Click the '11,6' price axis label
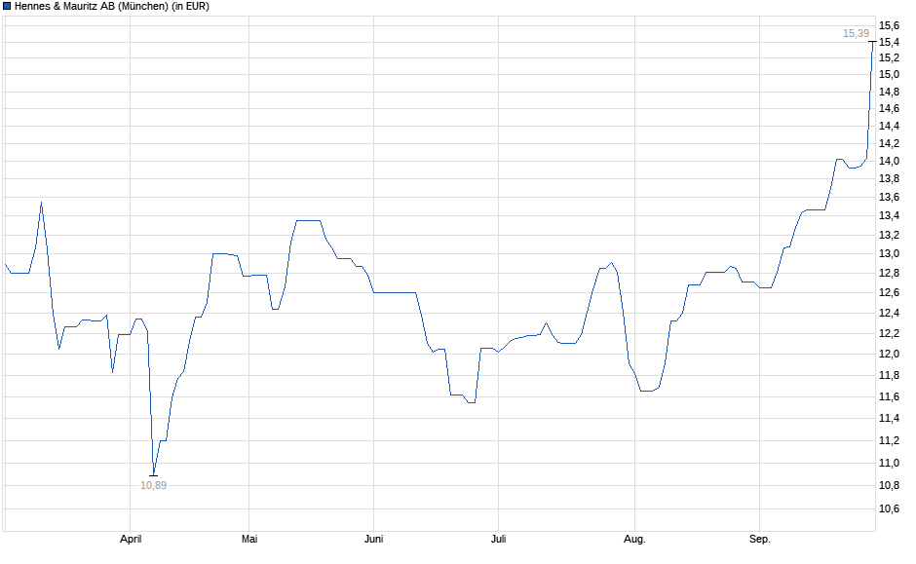Image resolution: width=916 pixels, height=564 pixels. click(889, 397)
